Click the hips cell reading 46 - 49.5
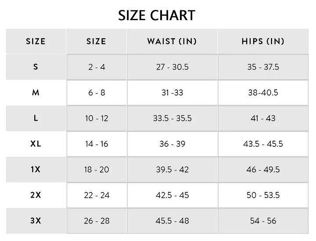Viewport: 316px width, 241px height. coord(263,169)
